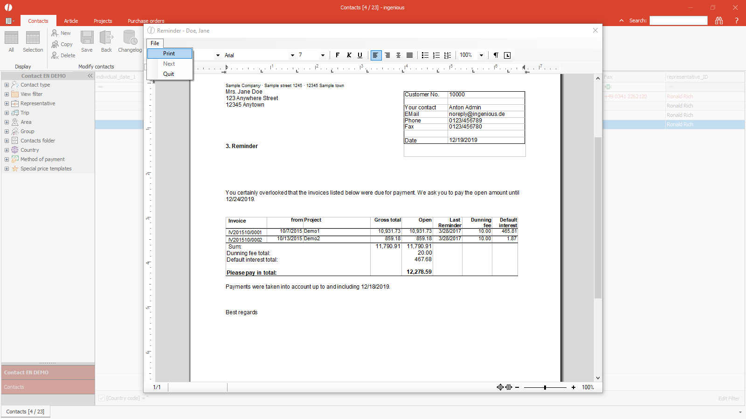Show paragraph marks with pilcrow icon
This screenshot has width=746, height=419.
pyautogui.click(x=496, y=55)
